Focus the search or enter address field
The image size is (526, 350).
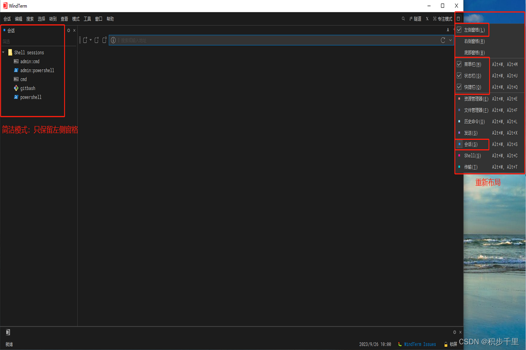(x=279, y=40)
